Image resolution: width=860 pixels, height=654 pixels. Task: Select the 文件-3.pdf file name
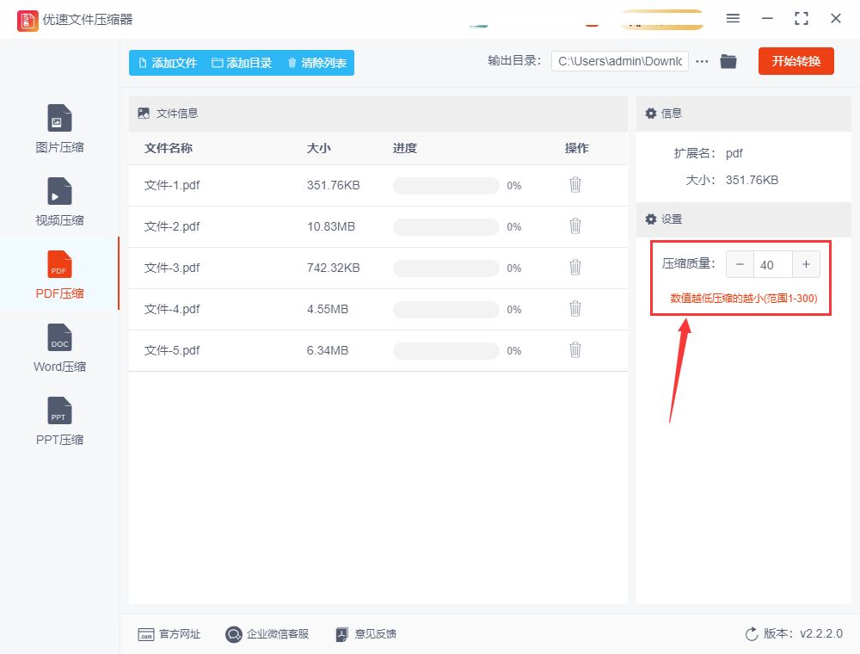tap(172, 268)
